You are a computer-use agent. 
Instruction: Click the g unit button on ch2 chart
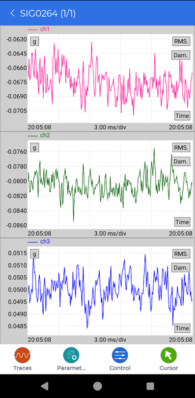pyautogui.click(x=34, y=148)
